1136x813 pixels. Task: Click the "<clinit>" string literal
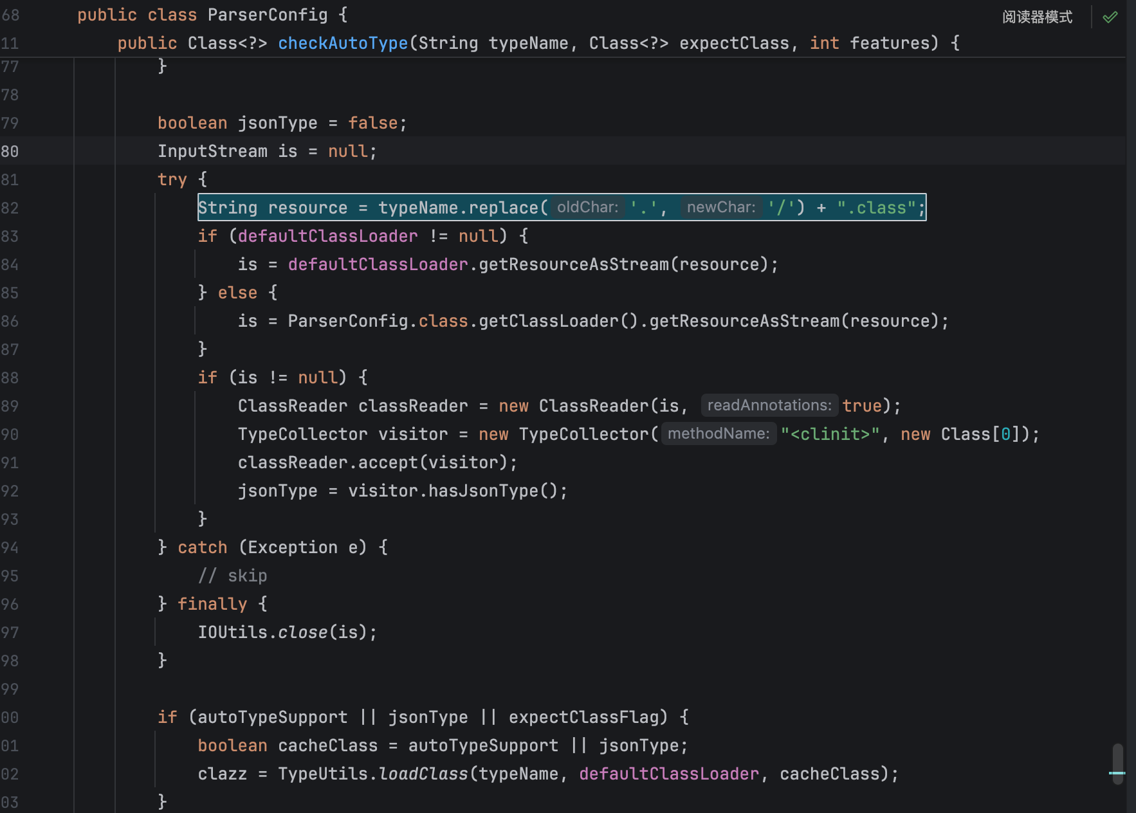pos(830,434)
